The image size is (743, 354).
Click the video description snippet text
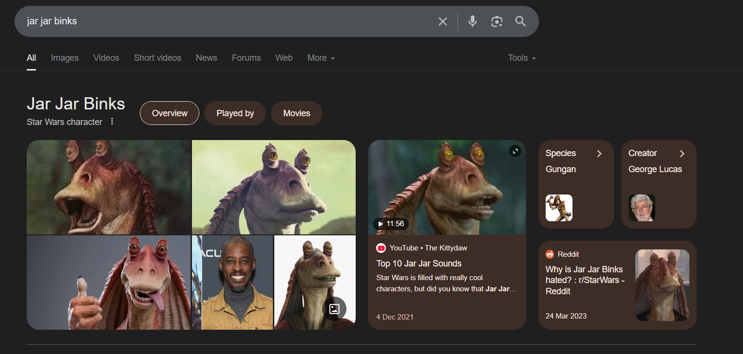click(446, 283)
